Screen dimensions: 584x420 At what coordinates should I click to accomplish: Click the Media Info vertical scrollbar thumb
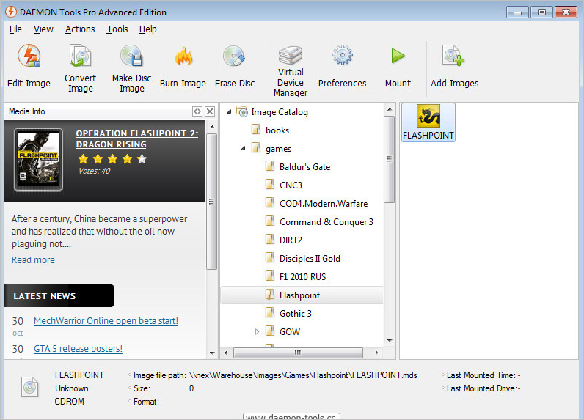tap(211, 202)
